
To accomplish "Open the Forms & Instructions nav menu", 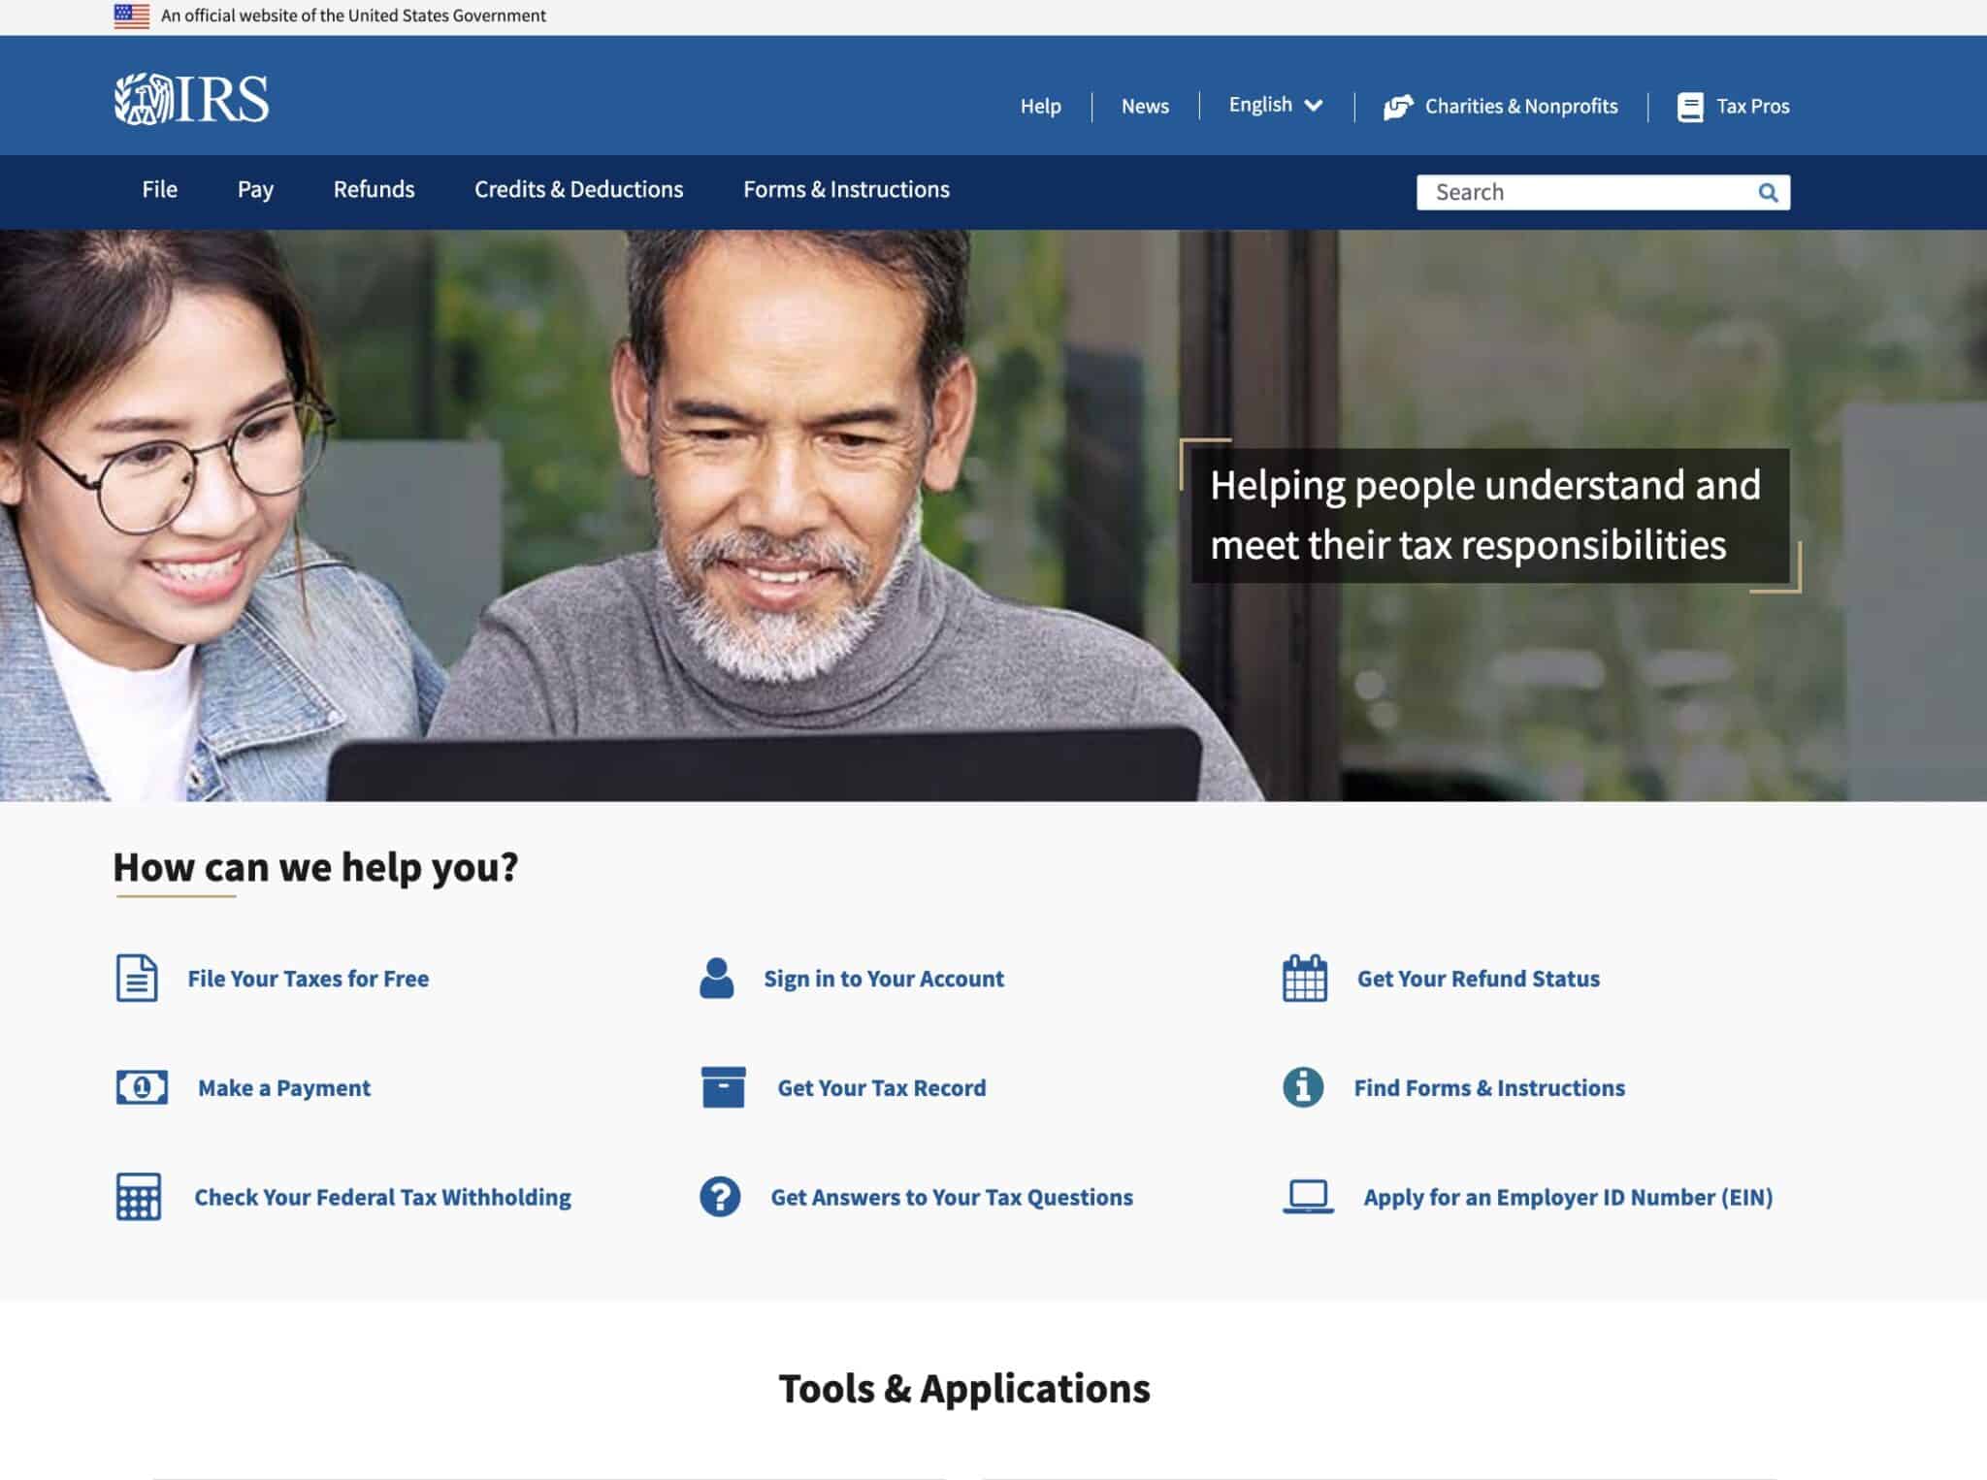I will point(846,189).
